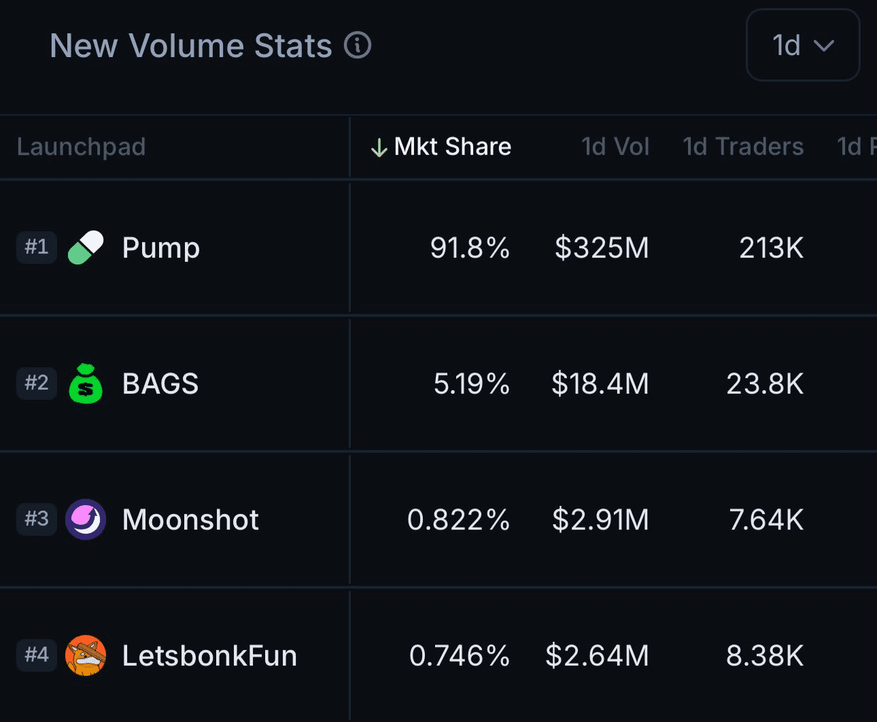The image size is (877, 722).
Task: Open the info tooltip next to New Volume Stats
Action: (x=358, y=46)
